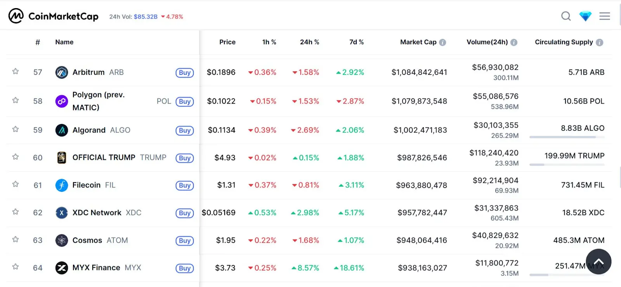The image size is (621, 287).
Task: Sort the table by Price column
Action: click(227, 42)
